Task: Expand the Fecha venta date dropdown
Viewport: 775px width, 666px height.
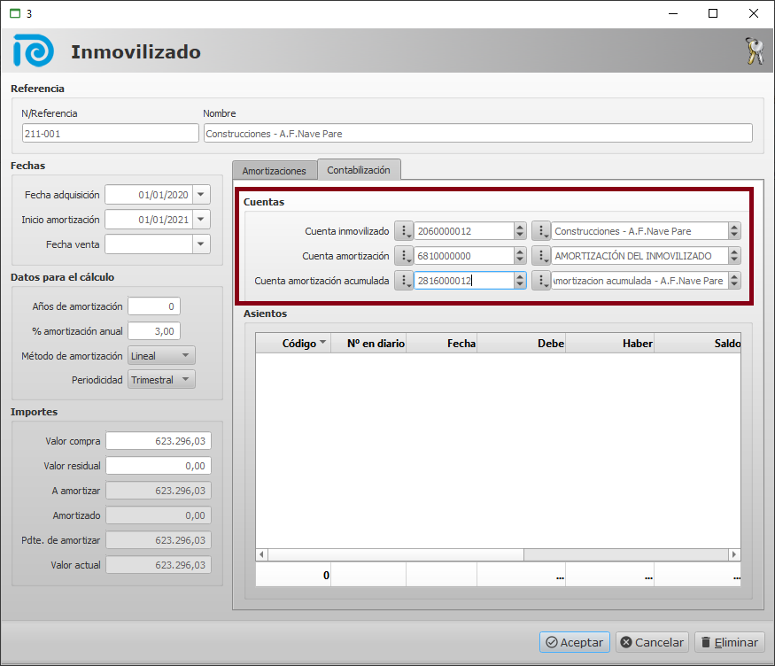Action: [x=202, y=244]
